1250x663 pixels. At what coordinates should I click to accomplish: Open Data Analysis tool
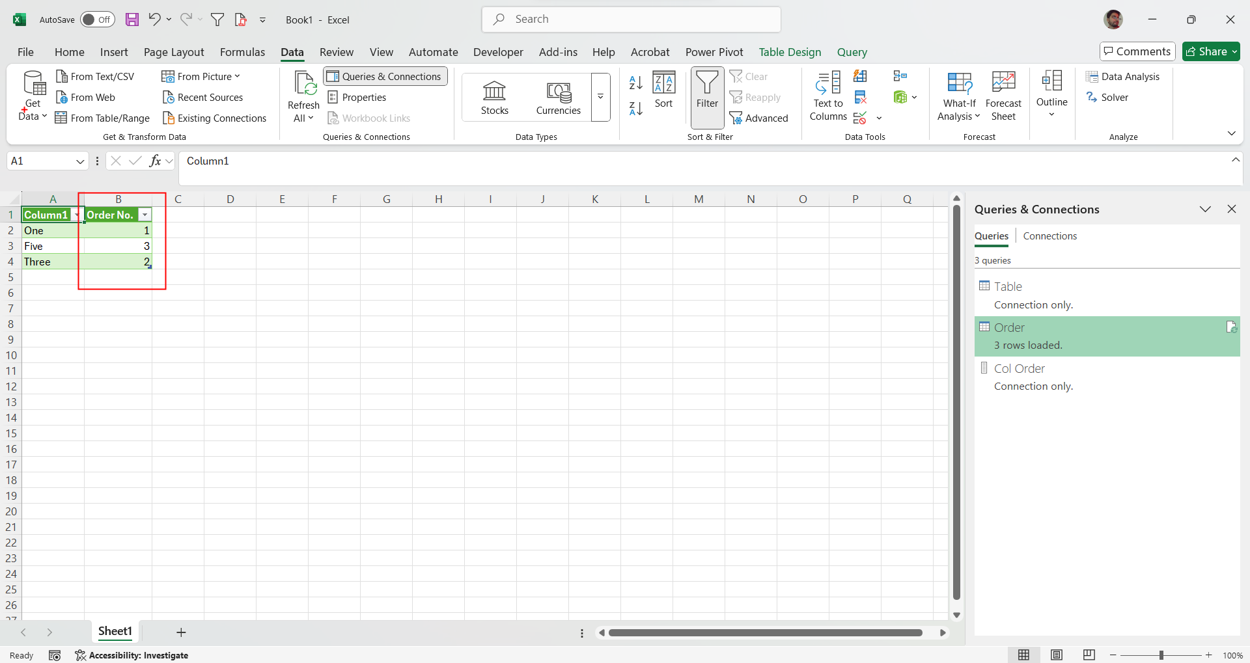pyautogui.click(x=1123, y=77)
